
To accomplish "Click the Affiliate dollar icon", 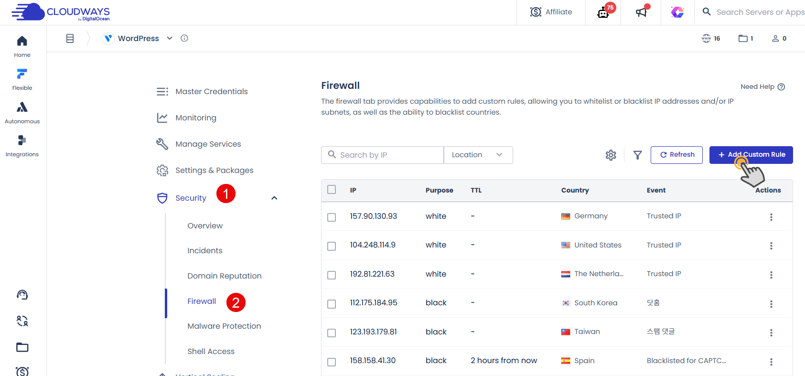I will [536, 12].
